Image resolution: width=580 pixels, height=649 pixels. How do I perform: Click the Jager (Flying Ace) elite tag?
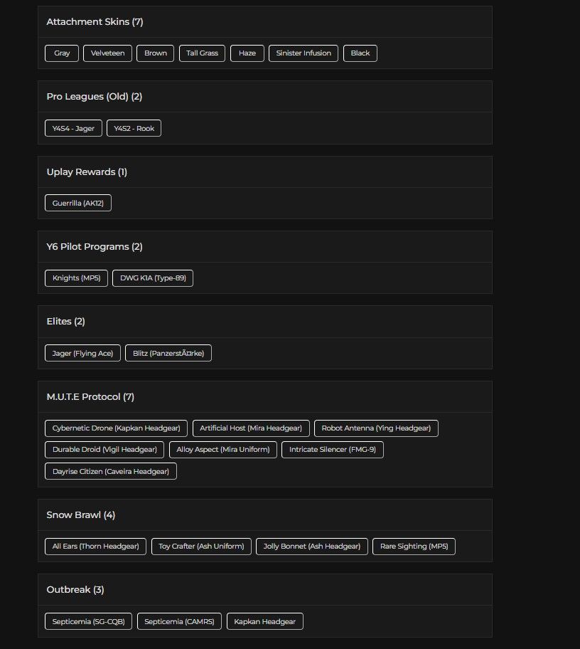coord(82,353)
